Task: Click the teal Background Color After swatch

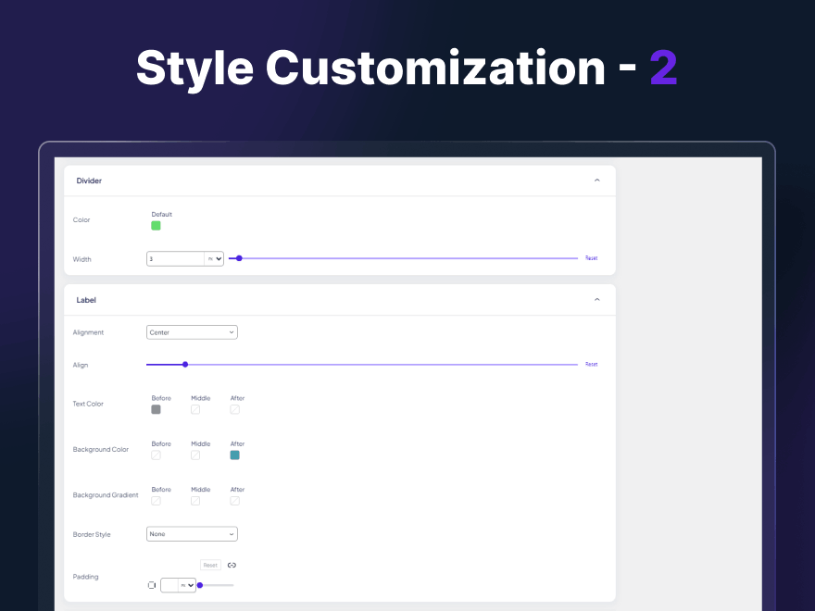Action: click(x=235, y=455)
